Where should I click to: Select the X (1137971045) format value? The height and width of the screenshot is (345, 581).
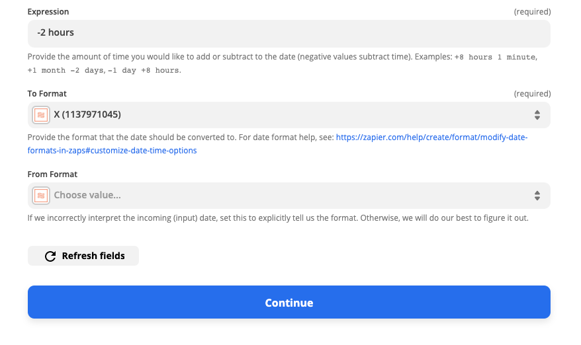coord(87,114)
